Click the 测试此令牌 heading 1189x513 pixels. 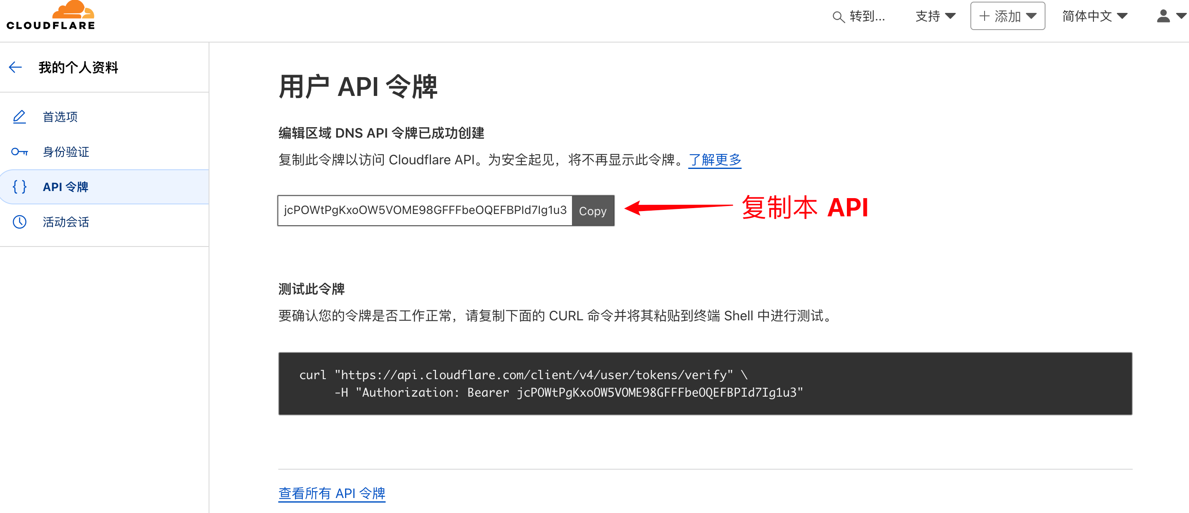[x=312, y=289]
